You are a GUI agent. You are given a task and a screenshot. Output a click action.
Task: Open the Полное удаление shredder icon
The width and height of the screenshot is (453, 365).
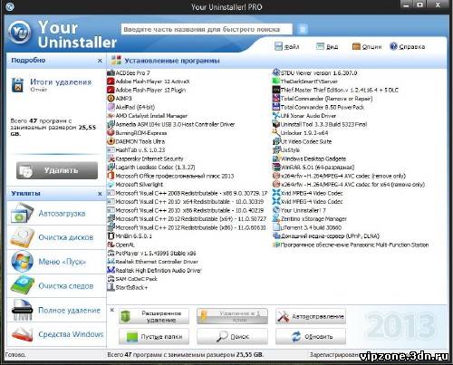pos(22,310)
